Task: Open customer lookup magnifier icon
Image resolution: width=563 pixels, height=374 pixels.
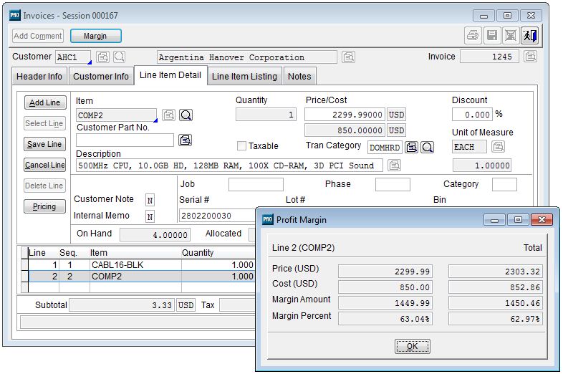Action: (x=119, y=57)
